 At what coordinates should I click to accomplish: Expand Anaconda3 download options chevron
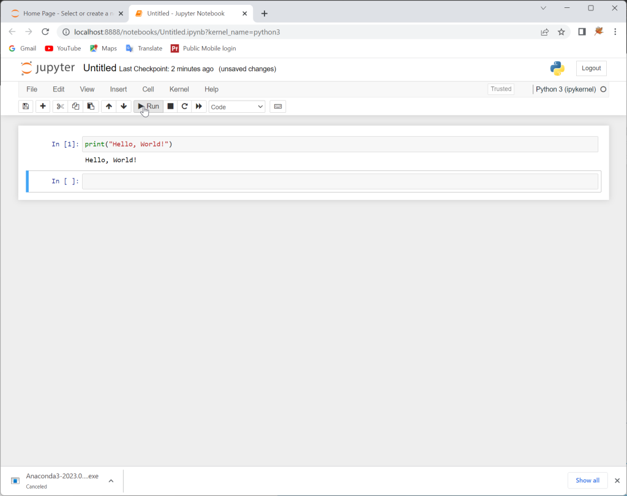[111, 481]
